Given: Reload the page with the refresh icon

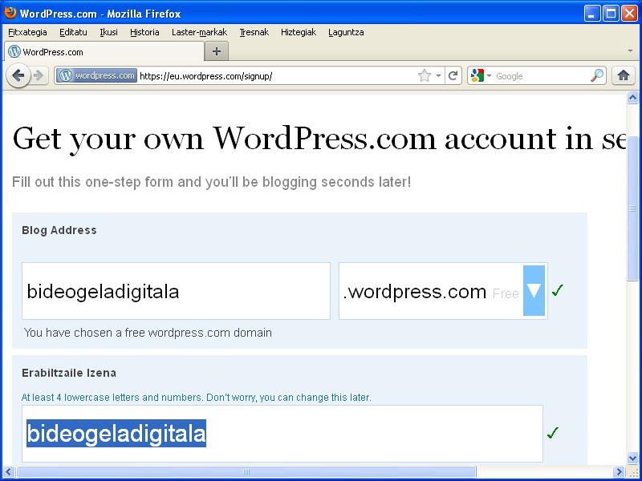Looking at the screenshot, I should click(x=453, y=75).
